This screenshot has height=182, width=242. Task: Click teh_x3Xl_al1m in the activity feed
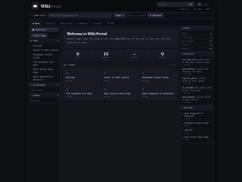(x=190, y=60)
